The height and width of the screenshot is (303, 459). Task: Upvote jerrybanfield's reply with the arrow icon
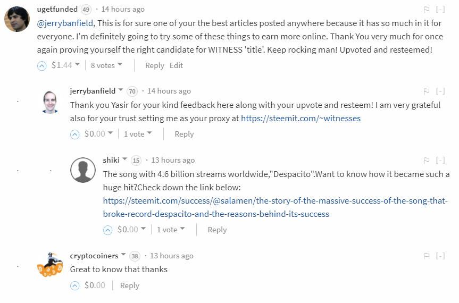point(75,134)
